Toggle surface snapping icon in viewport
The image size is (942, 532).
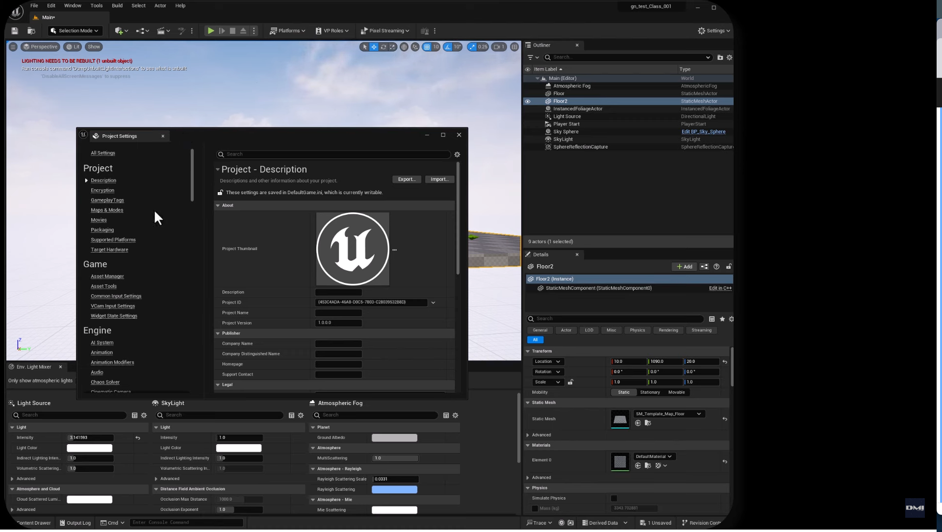pyautogui.click(x=415, y=47)
